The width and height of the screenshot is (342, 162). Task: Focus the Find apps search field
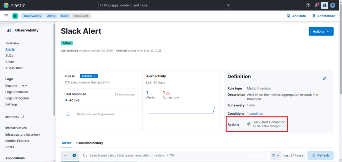pyautogui.click(x=165, y=5)
